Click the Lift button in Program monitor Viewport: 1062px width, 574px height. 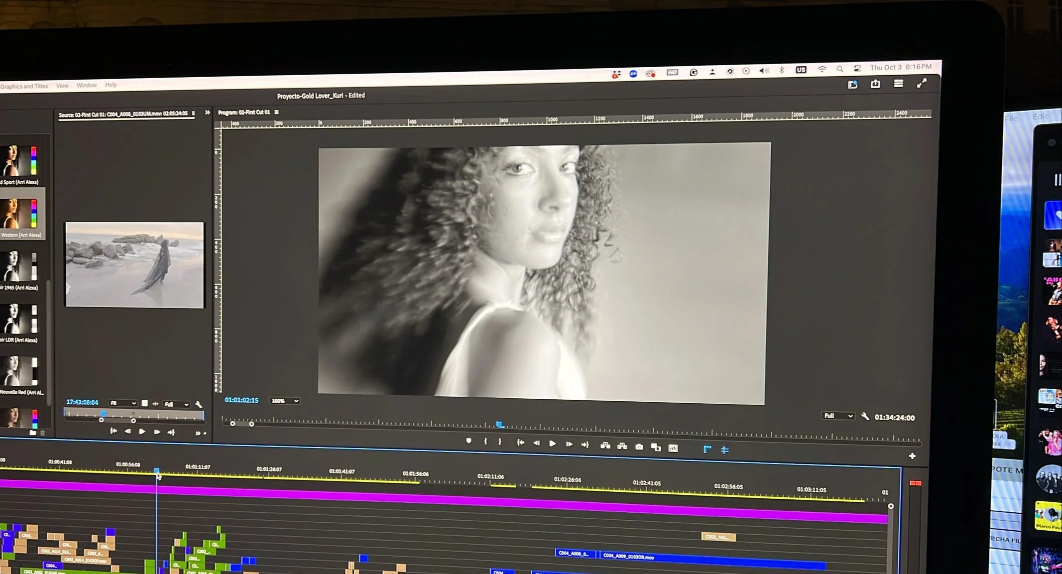click(605, 446)
